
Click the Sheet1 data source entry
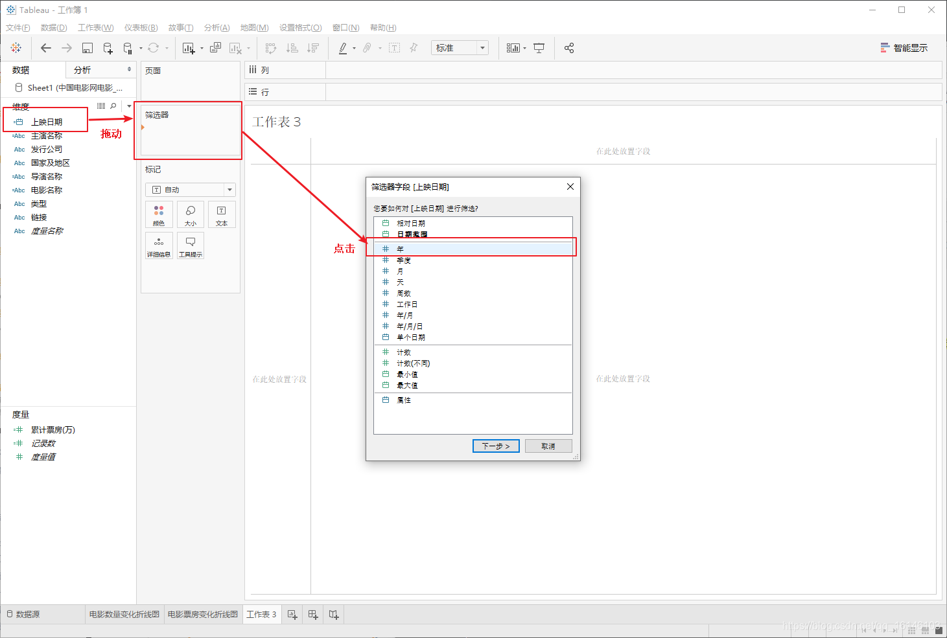(x=68, y=87)
